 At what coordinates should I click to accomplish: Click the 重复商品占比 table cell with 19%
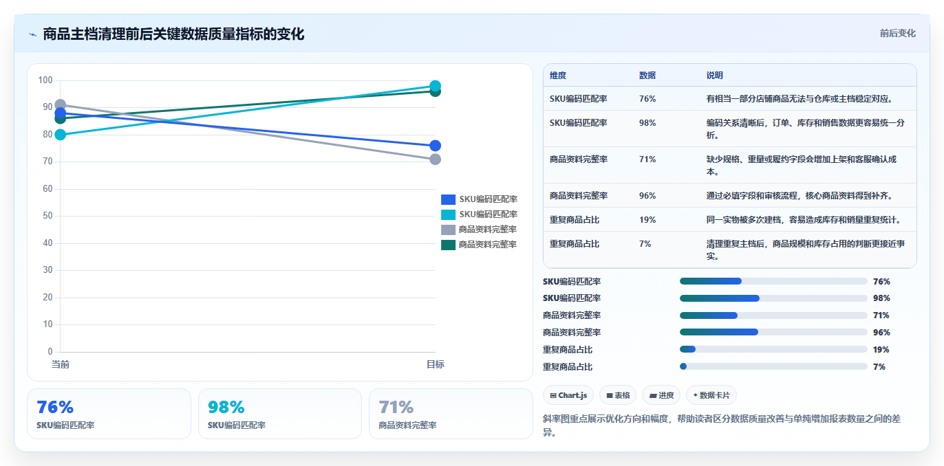click(x=575, y=220)
